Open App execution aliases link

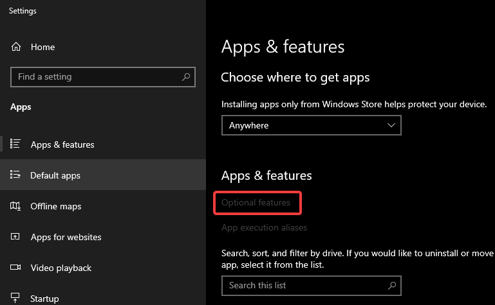coord(264,227)
